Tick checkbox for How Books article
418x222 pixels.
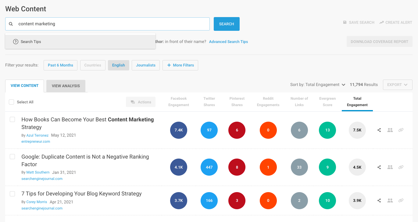(x=13, y=120)
